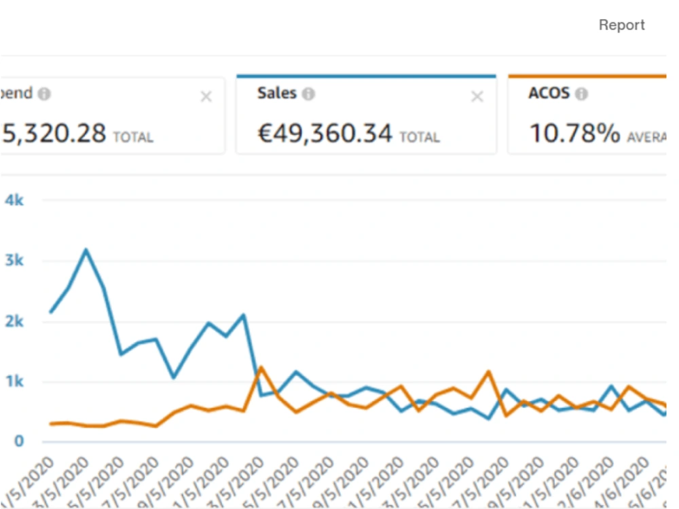
Task: Remove the Sales metric card with X
Action: coord(477,96)
